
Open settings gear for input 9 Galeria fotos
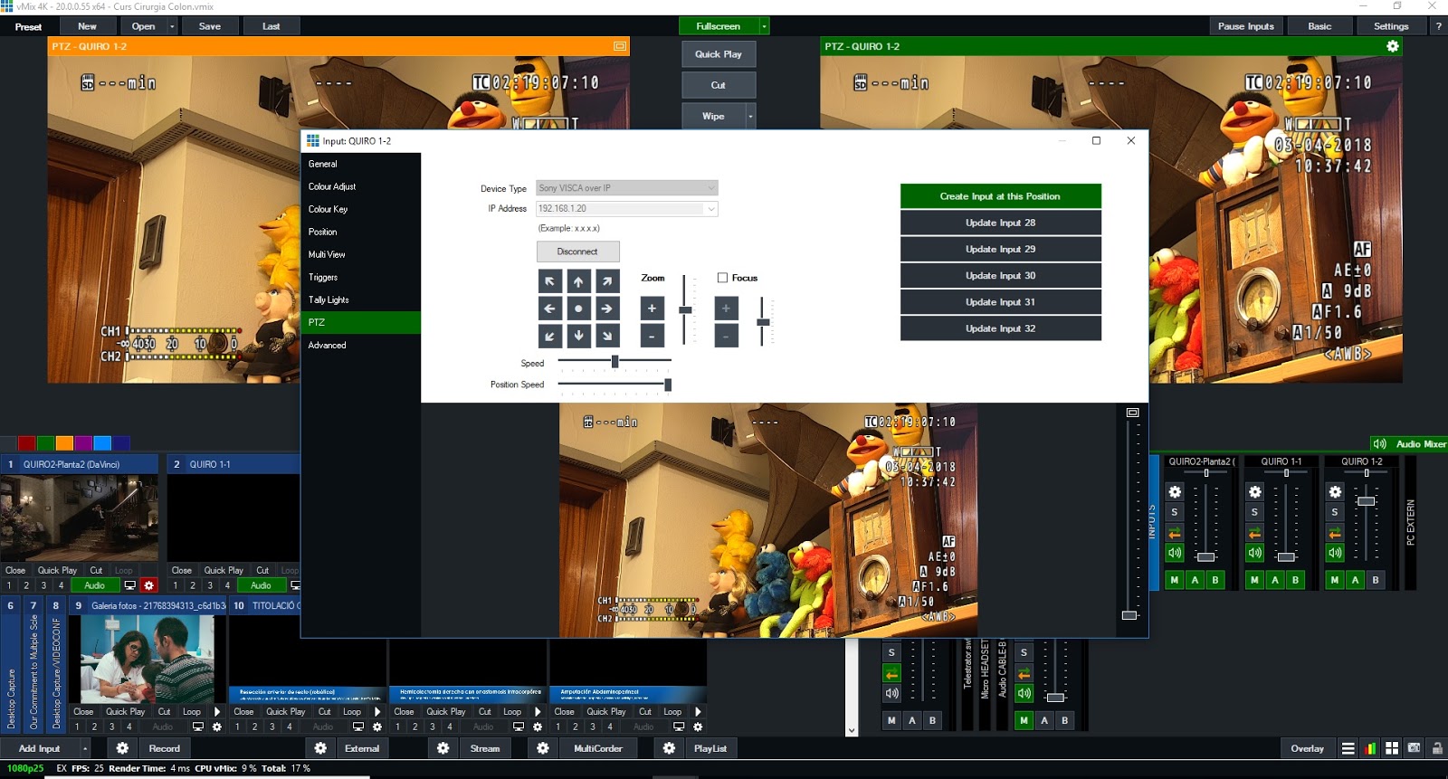(217, 727)
